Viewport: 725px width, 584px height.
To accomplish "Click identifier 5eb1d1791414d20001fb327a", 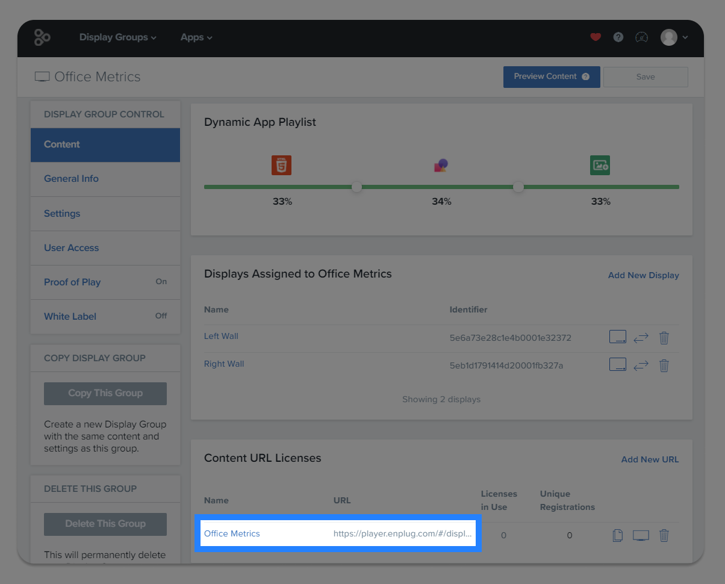I will click(506, 365).
